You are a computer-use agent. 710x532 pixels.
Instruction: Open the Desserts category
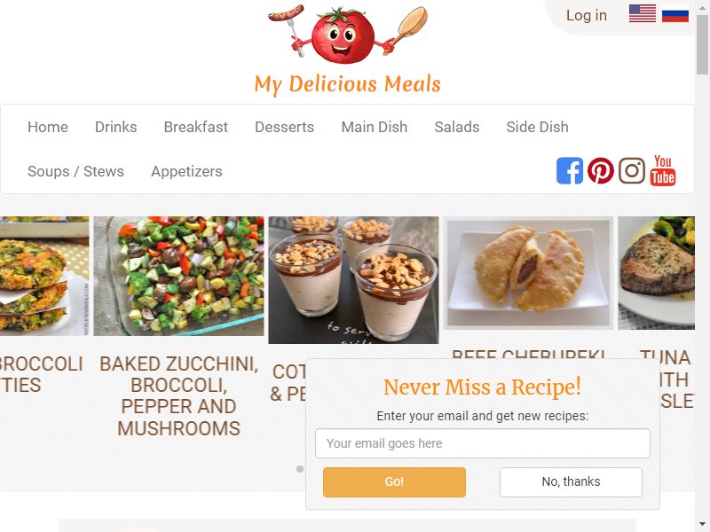(x=284, y=127)
